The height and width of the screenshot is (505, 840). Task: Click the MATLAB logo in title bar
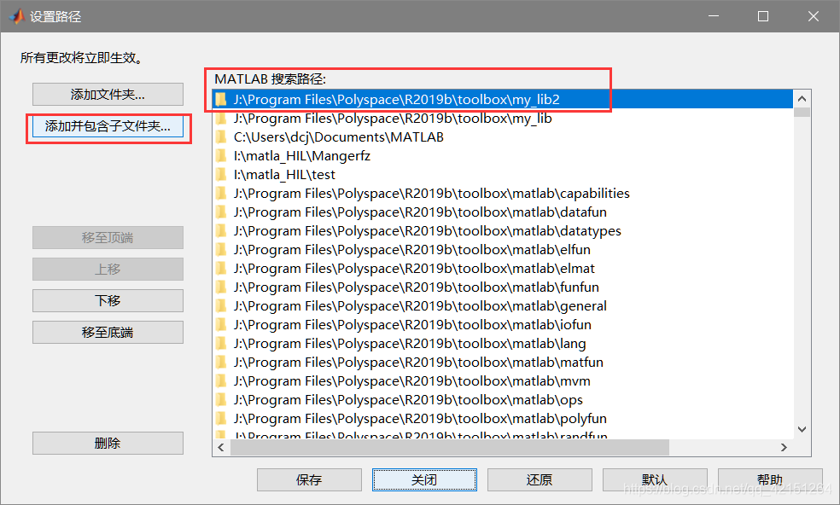click(16, 16)
